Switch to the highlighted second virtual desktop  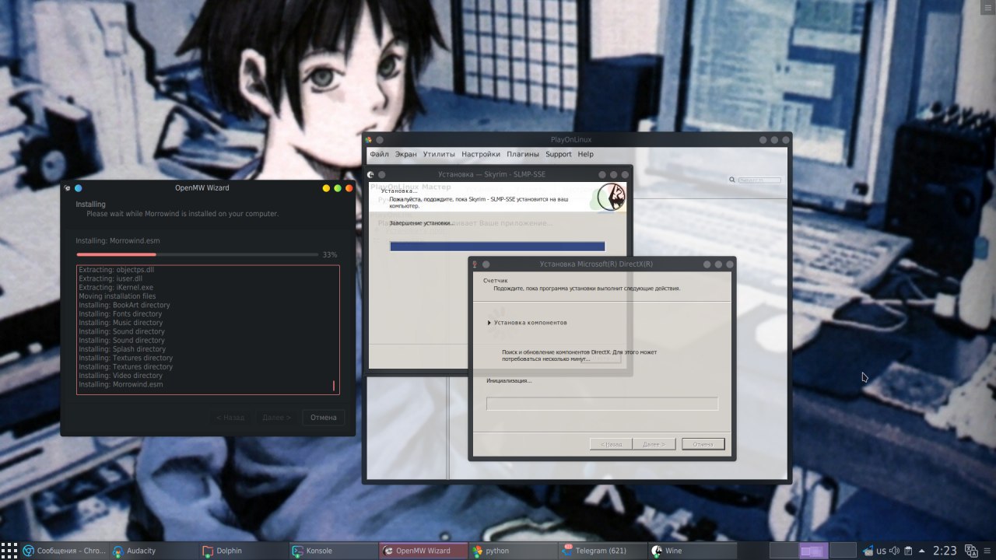(x=813, y=551)
